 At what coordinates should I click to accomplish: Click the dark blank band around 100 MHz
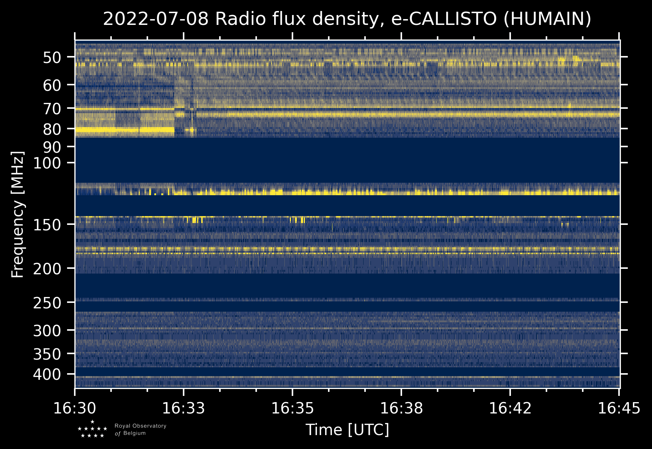[x=347, y=160]
